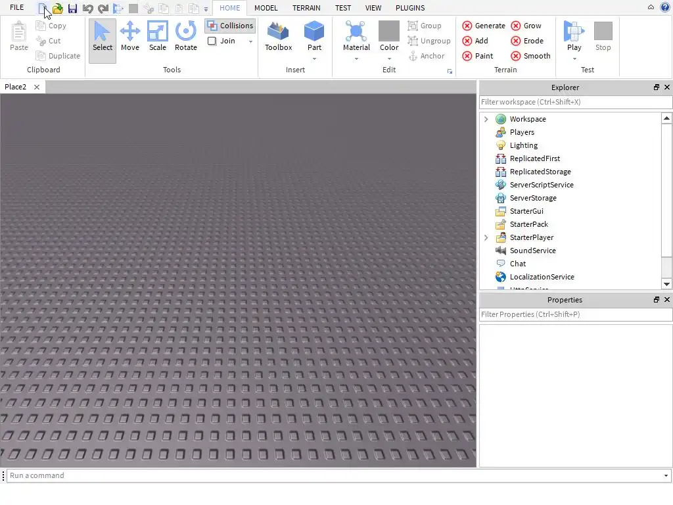Image resolution: width=673 pixels, height=505 pixels.
Task: Collapse the ribbon with the up caret
Action: tap(651, 7)
